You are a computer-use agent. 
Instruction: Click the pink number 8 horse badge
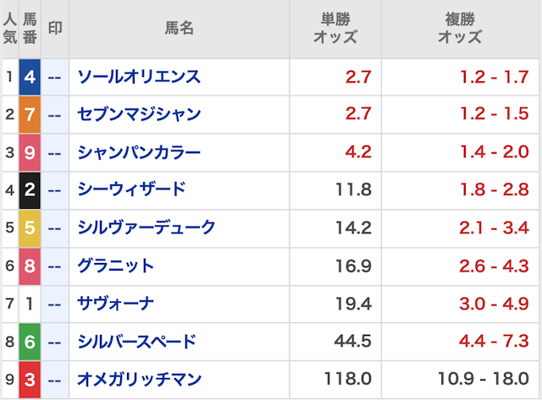click(x=30, y=266)
